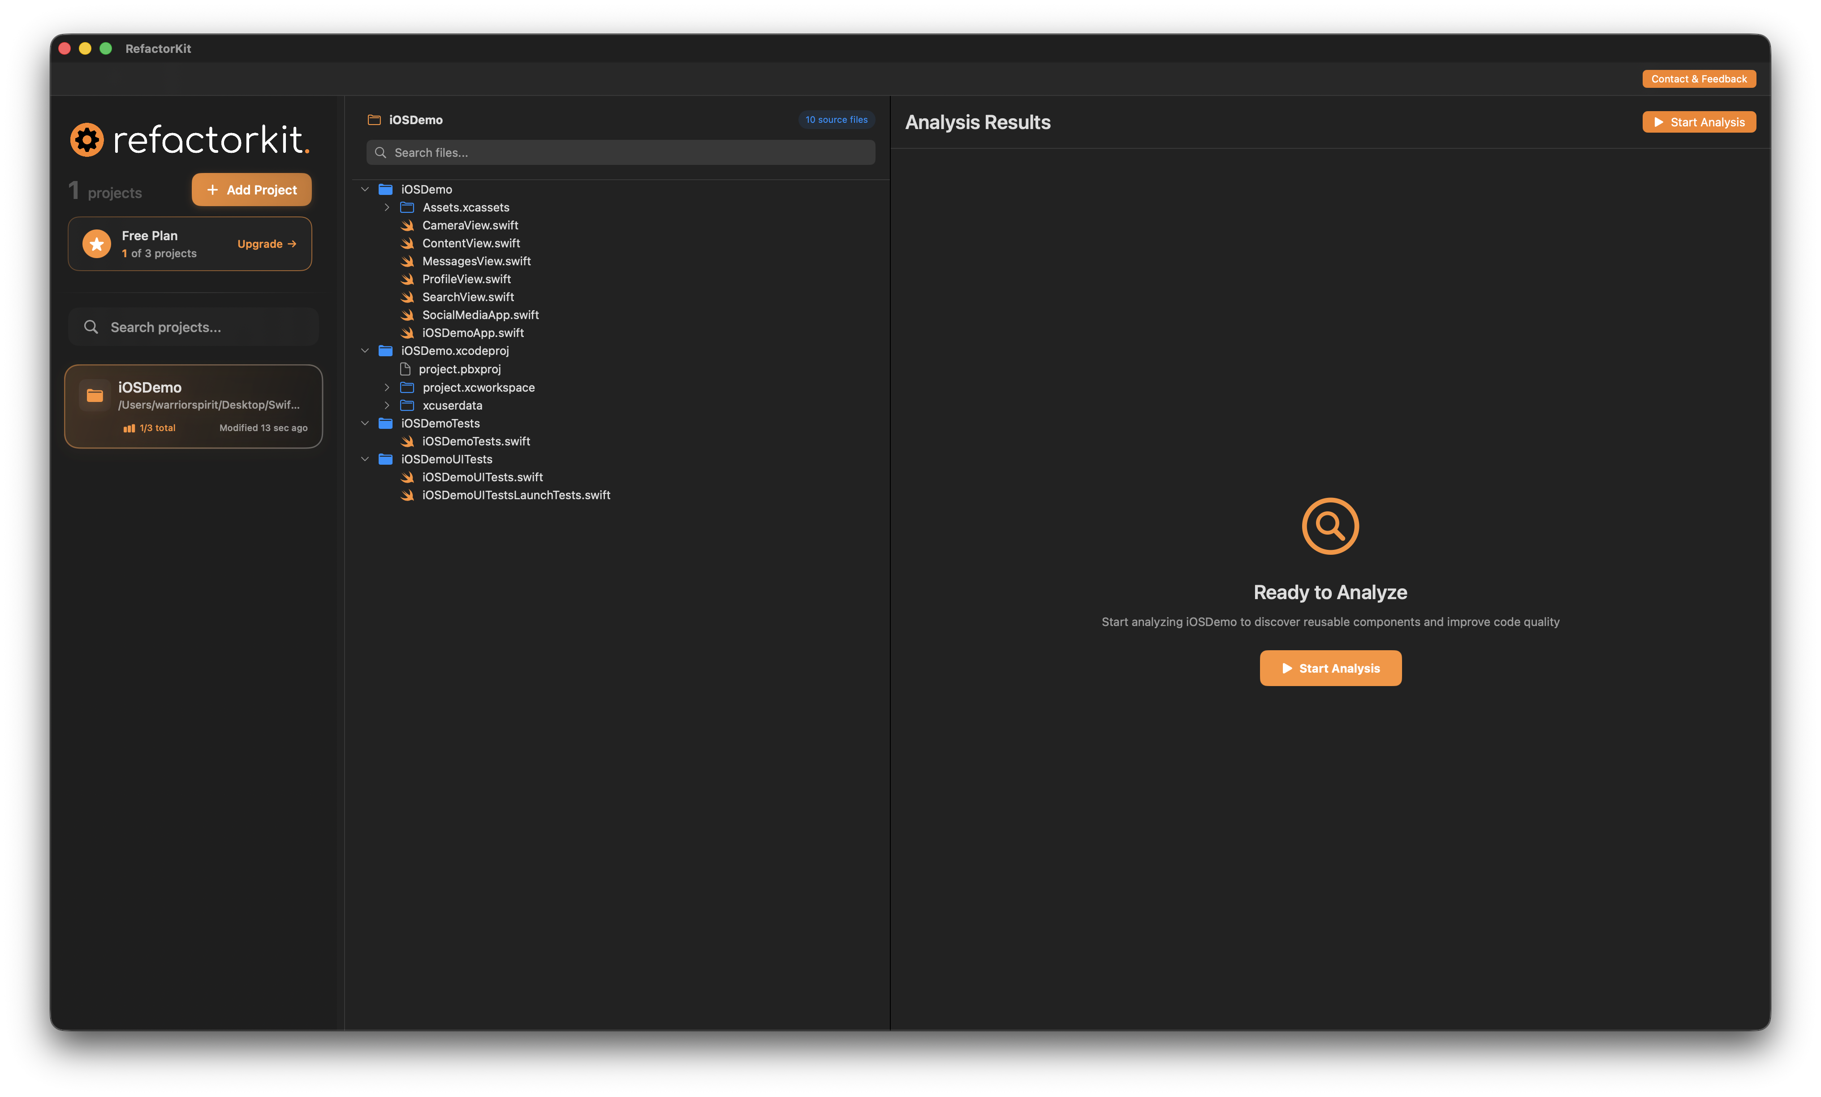This screenshot has height=1097, width=1821.
Task: Click the Upgrade link in Free Plan
Action: tap(267, 244)
